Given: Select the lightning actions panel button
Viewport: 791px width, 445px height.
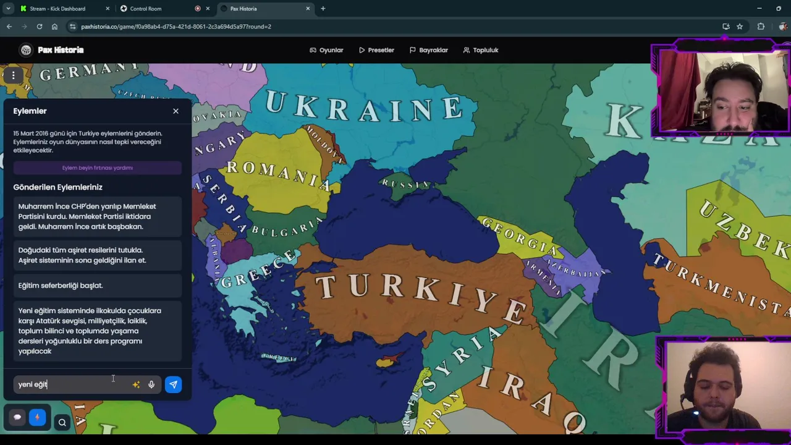Looking at the screenshot, I should pos(37,417).
